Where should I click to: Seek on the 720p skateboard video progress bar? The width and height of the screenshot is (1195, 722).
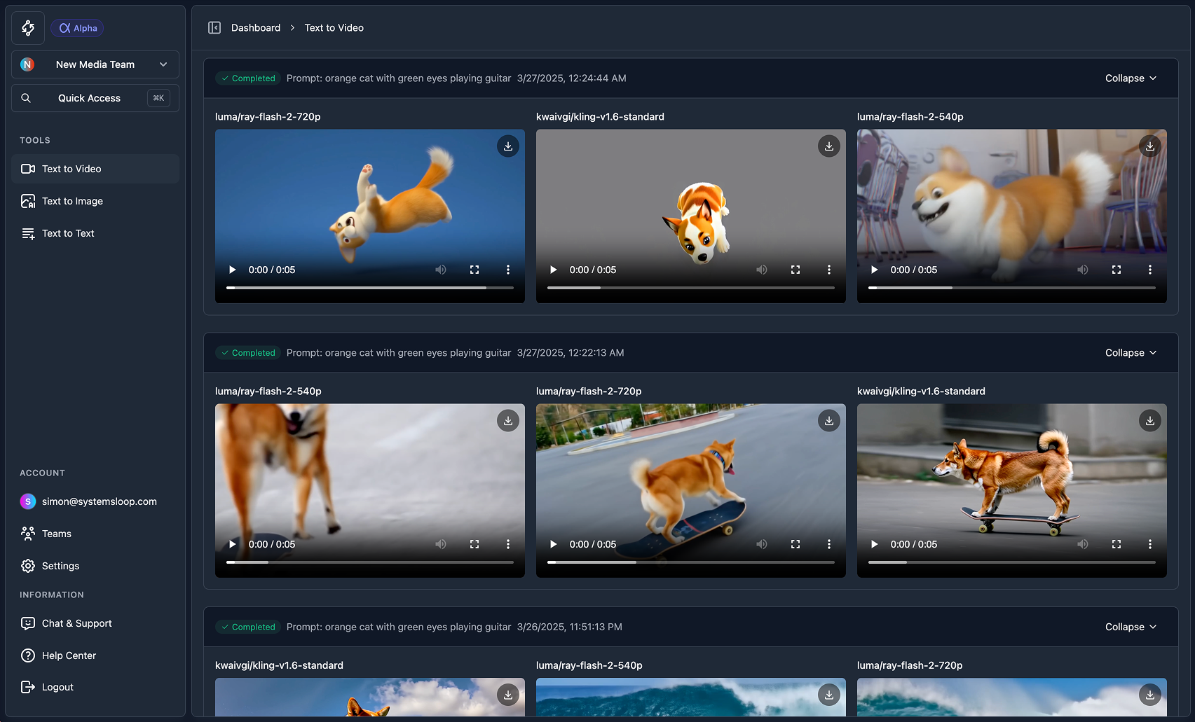point(690,562)
